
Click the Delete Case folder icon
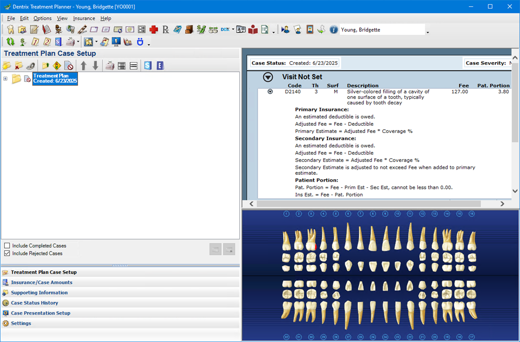(x=19, y=66)
